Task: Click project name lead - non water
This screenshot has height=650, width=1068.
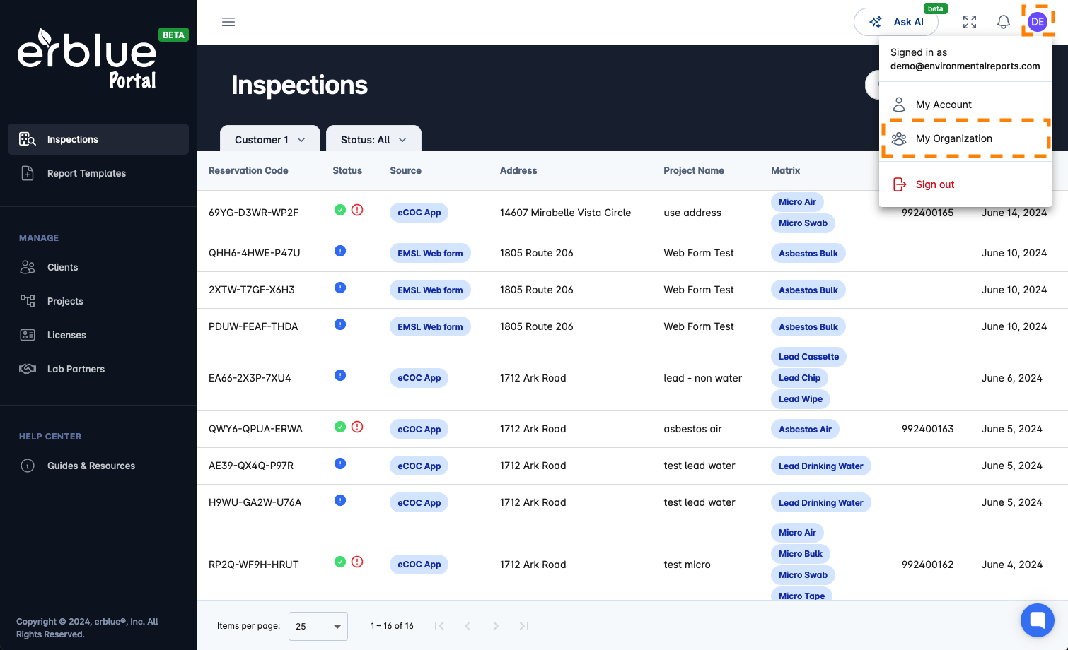Action: 703,378
